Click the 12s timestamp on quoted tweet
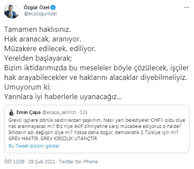The width and height of the screenshot is (194, 169). click(x=84, y=112)
